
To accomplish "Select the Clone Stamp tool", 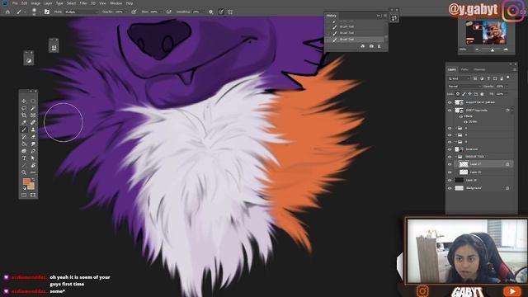I will 33,130.
